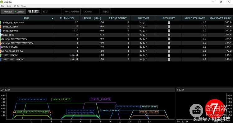Click the lock icon in HiWiFi_258A98 row

pyautogui.click(x=169, y=47)
